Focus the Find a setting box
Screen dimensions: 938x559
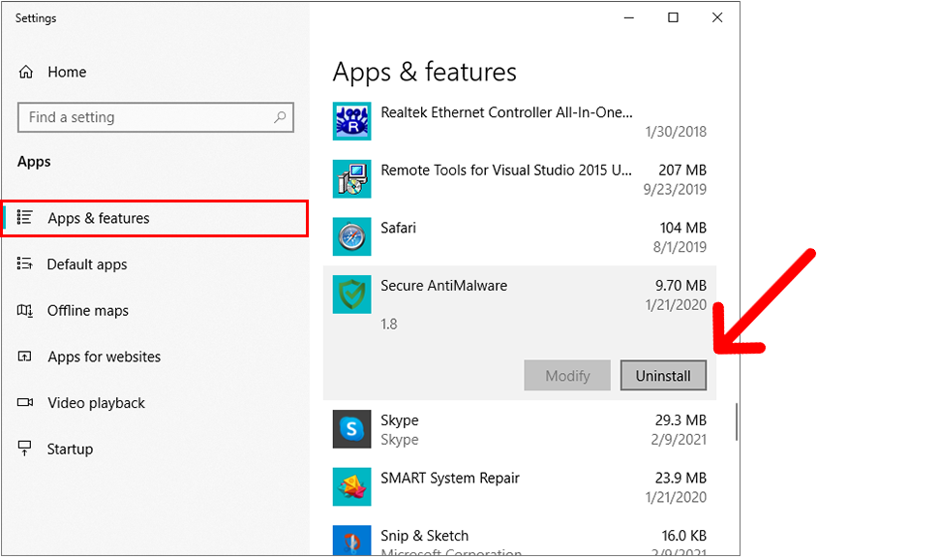pyautogui.click(x=156, y=117)
